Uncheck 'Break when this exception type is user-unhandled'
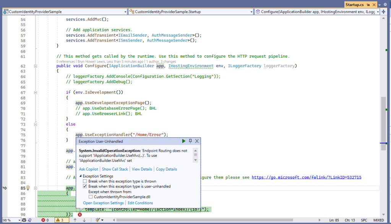Screen dimensions: 391x224 tap(85, 186)
